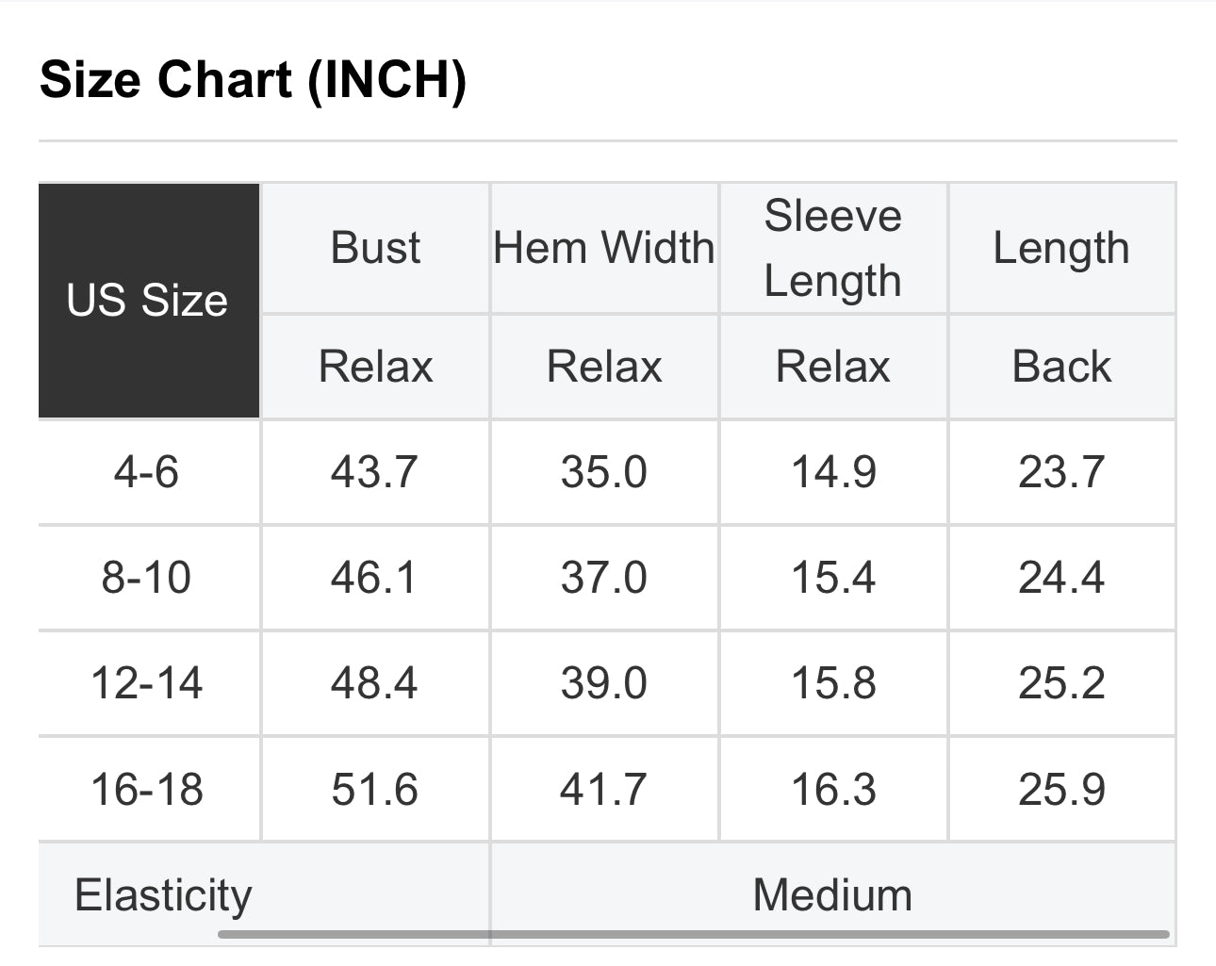Select the 12-14 size row label
This screenshot has width=1216, height=966.
coord(147,683)
